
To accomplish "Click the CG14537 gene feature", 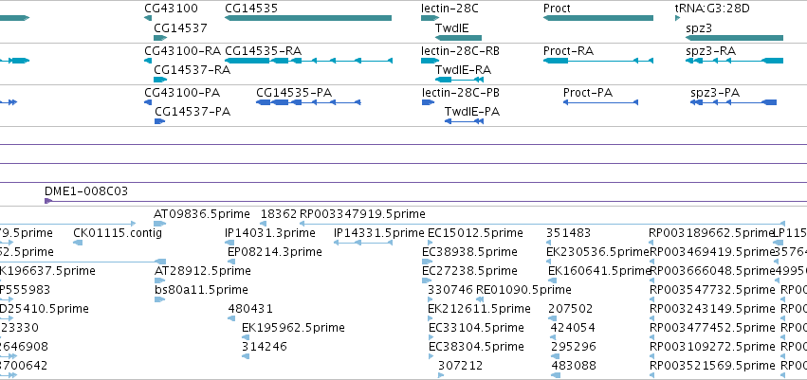I will click(160, 38).
